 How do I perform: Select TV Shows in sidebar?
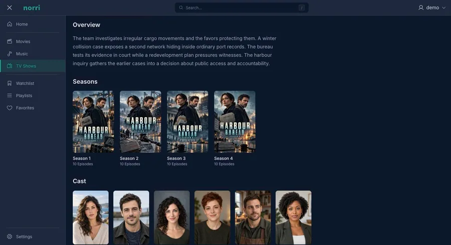click(33, 66)
